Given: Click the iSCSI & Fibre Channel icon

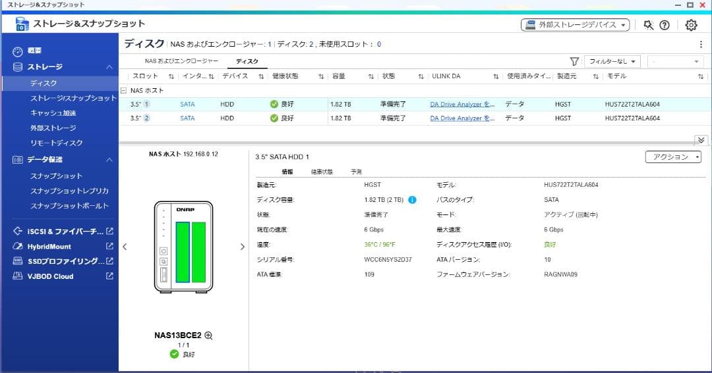Looking at the screenshot, I should (x=17, y=231).
